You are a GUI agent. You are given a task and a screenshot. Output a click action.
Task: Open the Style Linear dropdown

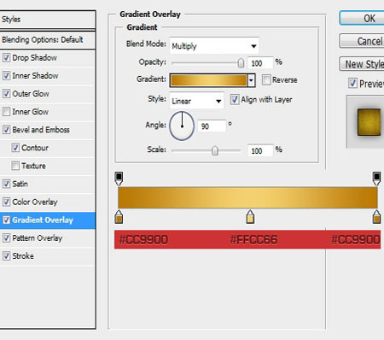[x=197, y=101]
